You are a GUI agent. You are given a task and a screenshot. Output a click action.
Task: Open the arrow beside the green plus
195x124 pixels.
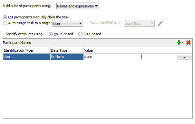pyautogui.click(x=183, y=43)
